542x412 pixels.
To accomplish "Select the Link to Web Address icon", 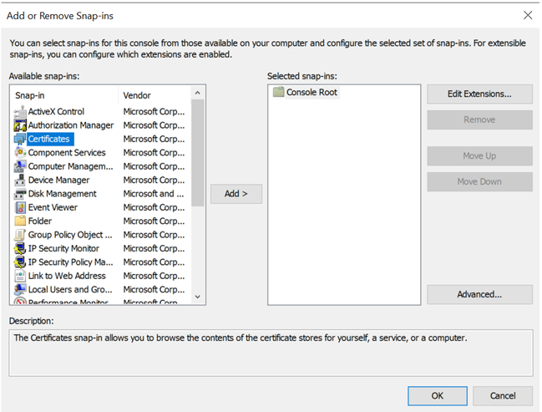I will point(21,276).
